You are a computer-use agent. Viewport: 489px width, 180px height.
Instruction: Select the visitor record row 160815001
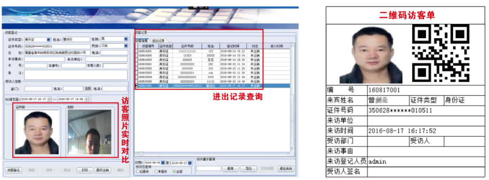pos(213,64)
